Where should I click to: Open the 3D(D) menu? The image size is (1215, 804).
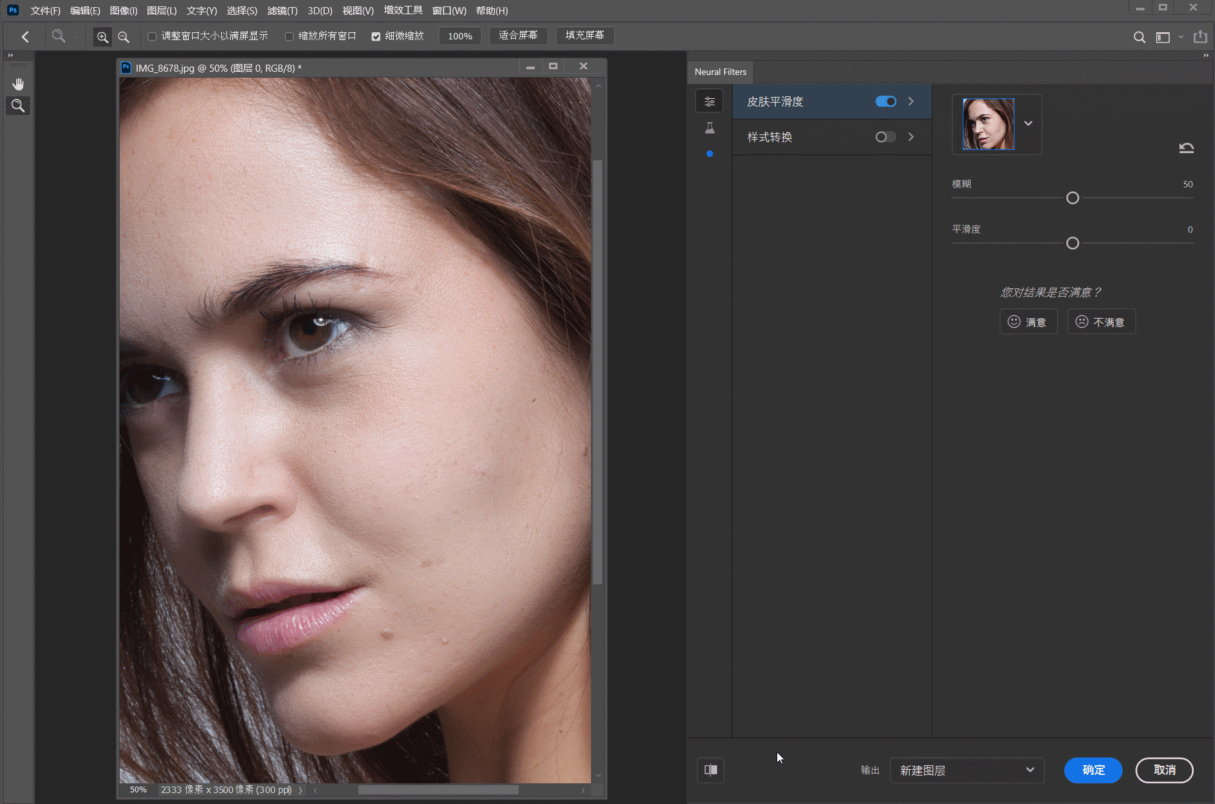click(320, 11)
